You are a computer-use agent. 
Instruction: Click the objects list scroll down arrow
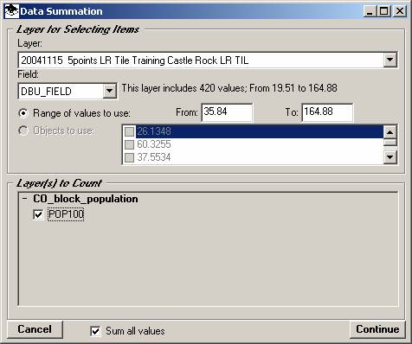[x=389, y=157]
